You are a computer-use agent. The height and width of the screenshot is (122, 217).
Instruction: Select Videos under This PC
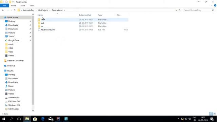(11, 94)
